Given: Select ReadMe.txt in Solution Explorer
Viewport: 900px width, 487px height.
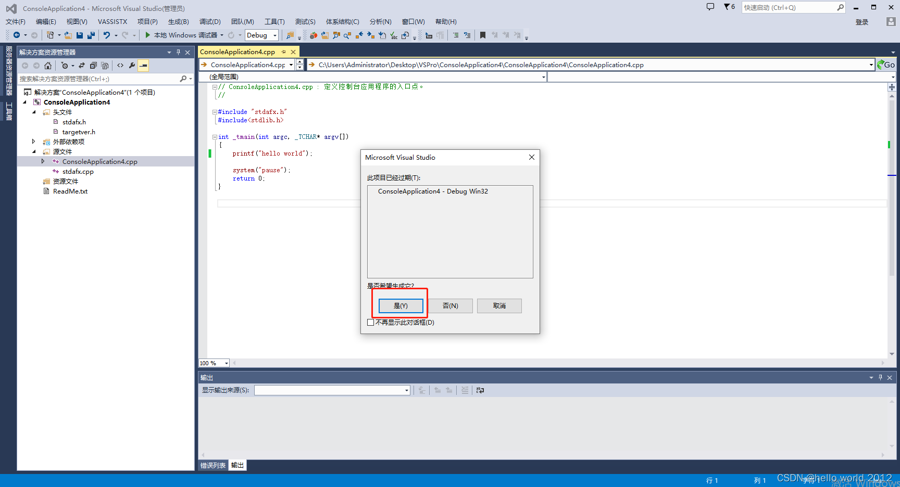Looking at the screenshot, I should [70, 191].
